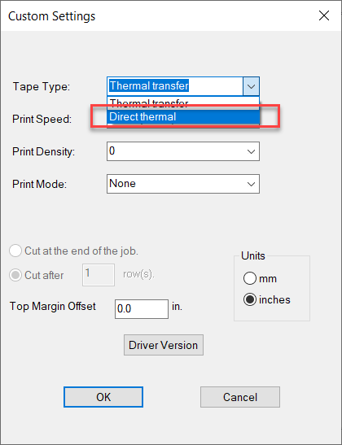Open the Driver Version info
The width and height of the screenshot is (342, 445).
click(164, 345)
